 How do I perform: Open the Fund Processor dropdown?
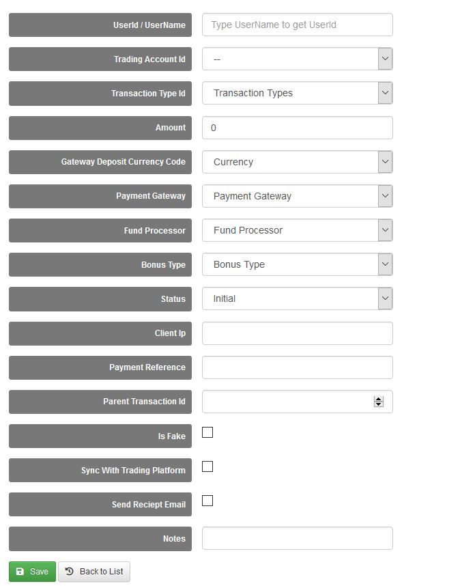pos(297,230)
